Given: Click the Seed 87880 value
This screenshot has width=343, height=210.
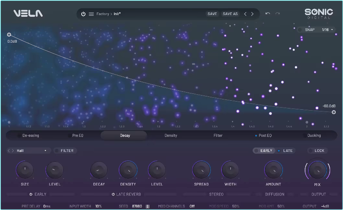Looking at the screenshot, I should [137, 206].
